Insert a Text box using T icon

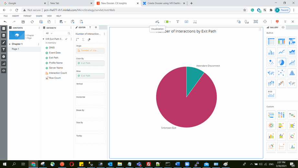point(178,22)
